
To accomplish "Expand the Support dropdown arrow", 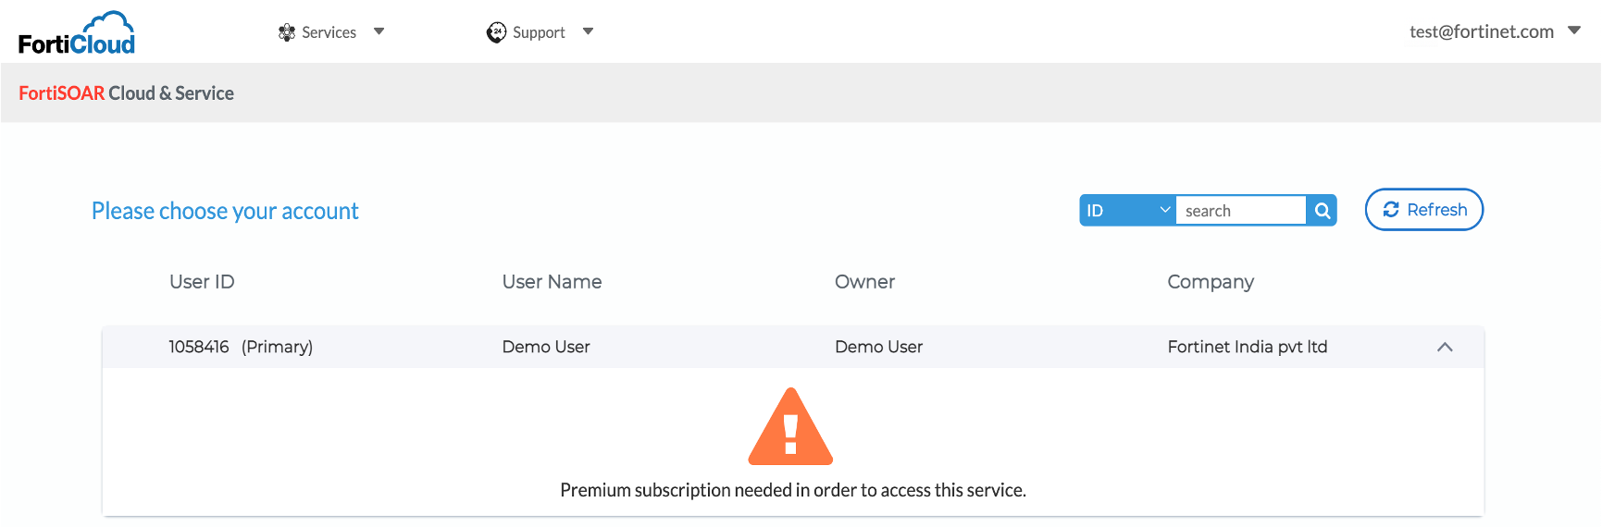I will pos(589,31).
